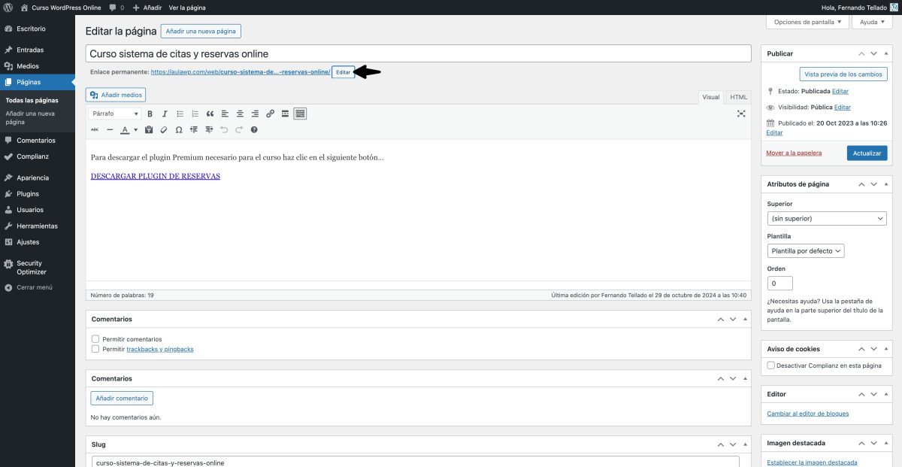Enable Desactivar Complianz en esta página
Screen dimensions: 902x467
coord(770,365)
